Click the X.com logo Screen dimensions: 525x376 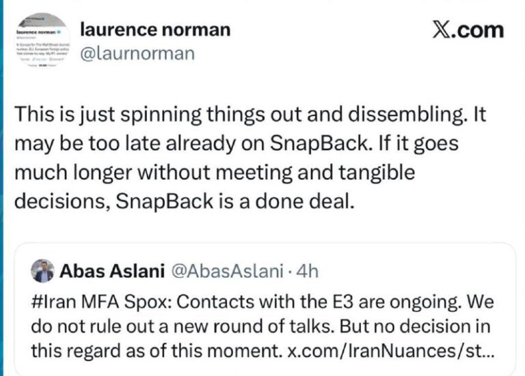click(x=468, y=30)
